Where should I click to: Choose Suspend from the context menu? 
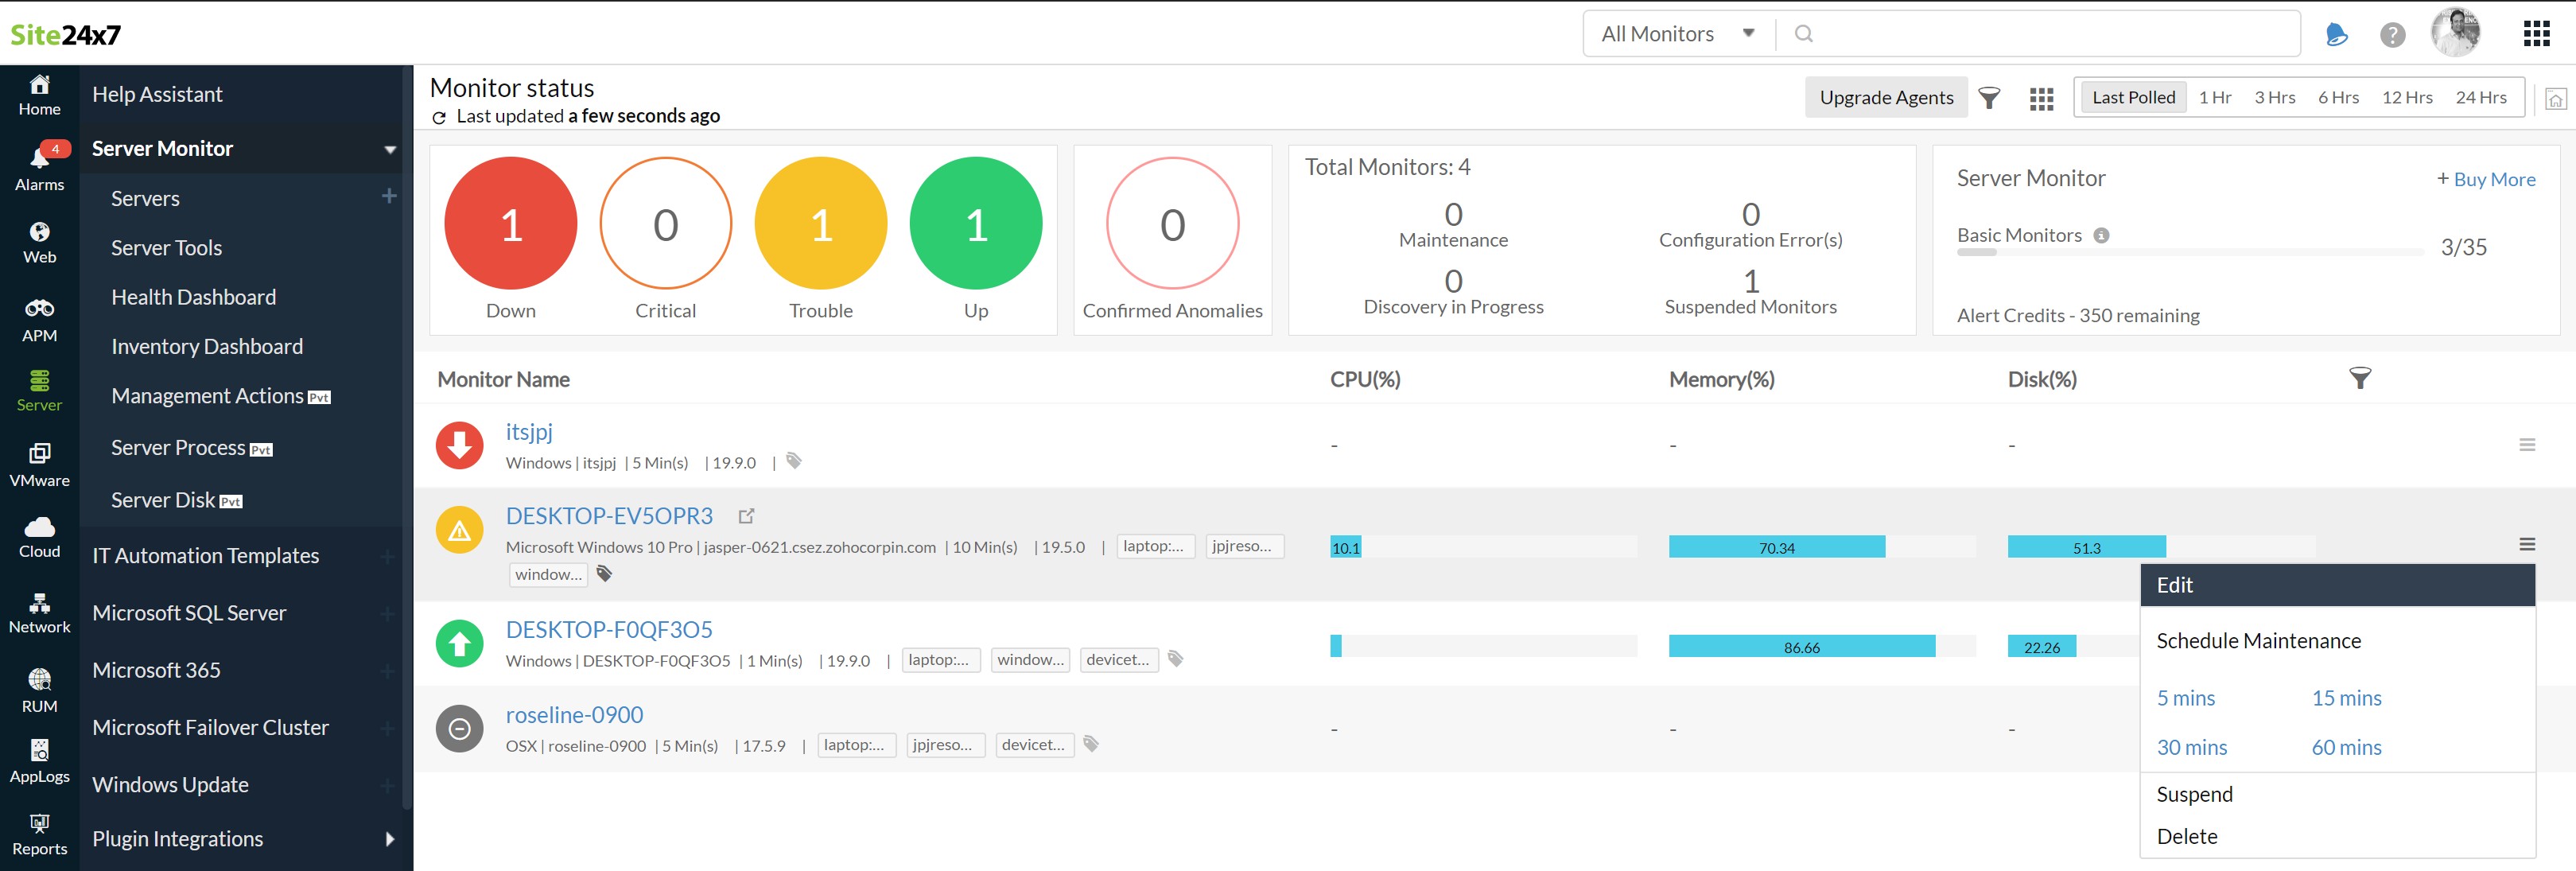pos(2194,794)
